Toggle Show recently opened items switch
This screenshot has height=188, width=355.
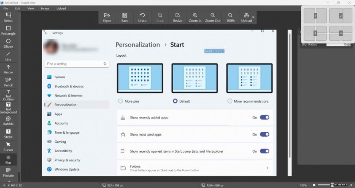click(x=264, y=151)
